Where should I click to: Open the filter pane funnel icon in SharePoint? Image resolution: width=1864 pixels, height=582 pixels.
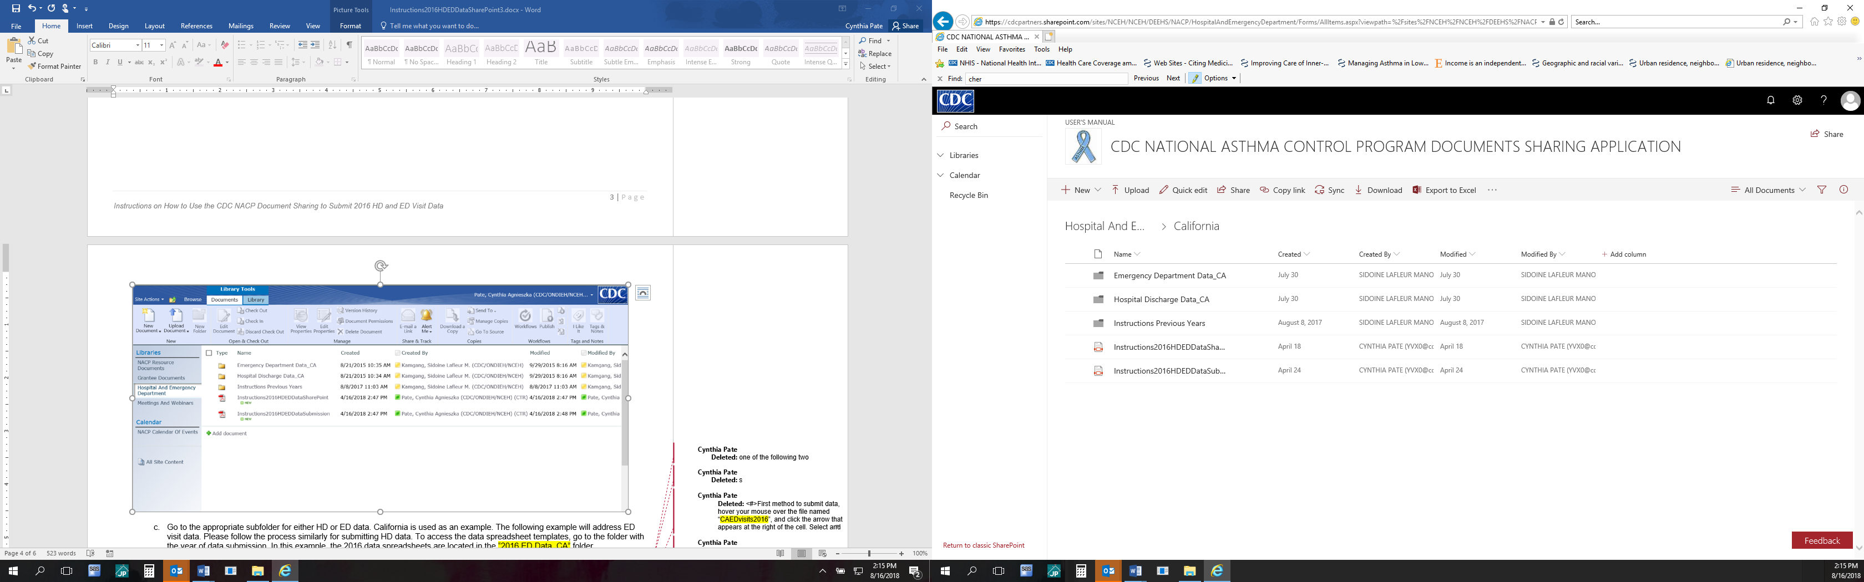(x=1822, y=190)
